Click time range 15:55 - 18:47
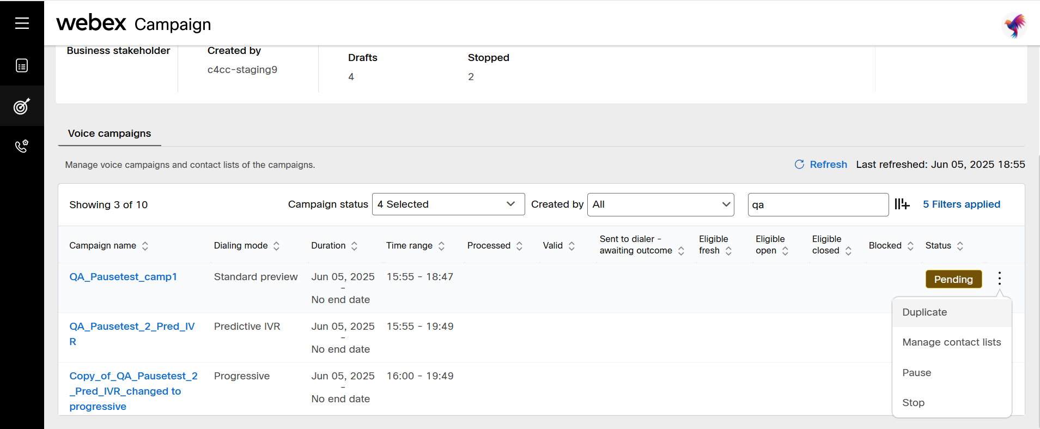 420,277
